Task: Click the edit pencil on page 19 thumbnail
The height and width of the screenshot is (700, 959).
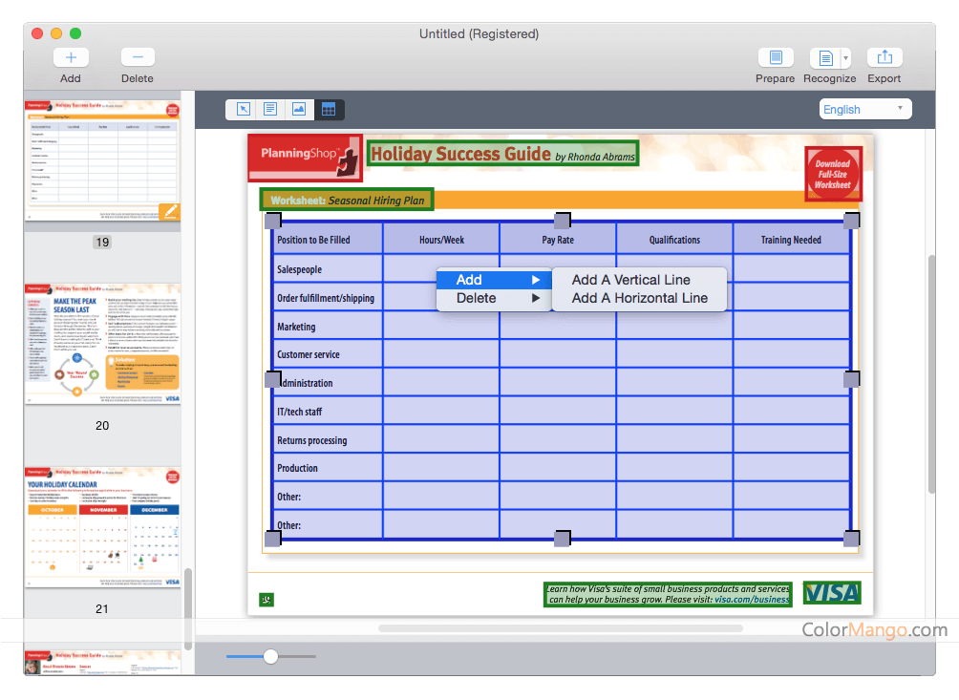Action: [170, 211]
